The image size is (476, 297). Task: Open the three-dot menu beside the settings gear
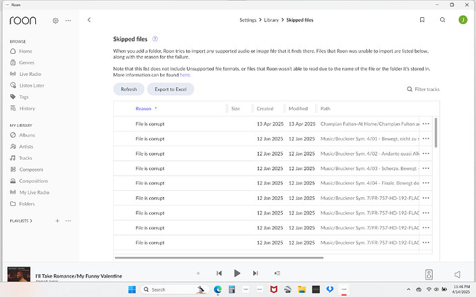(x=68, y=21)
